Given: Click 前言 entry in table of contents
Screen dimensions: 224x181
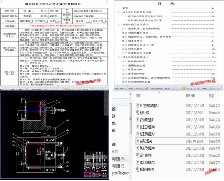Looking at the screenshot, I should (125, 8).
